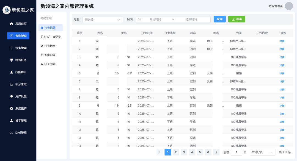
Task: Go to 技能提升 section text
Action: point(21,72)
